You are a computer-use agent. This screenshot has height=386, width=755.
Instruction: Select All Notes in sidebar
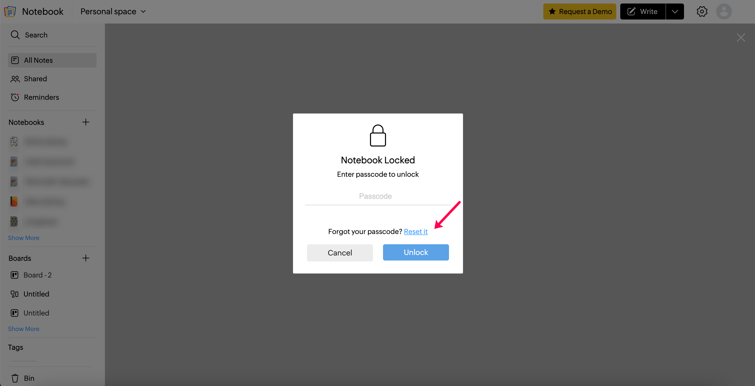click(52, 60)
